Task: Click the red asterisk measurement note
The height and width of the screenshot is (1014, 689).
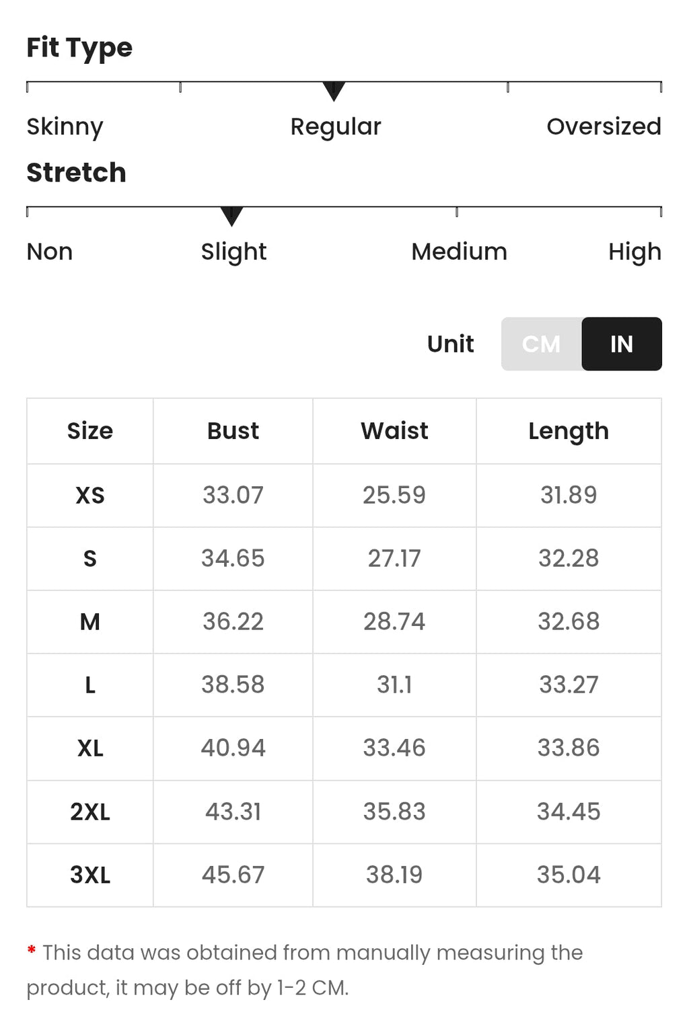Action: tap(31, 951)
